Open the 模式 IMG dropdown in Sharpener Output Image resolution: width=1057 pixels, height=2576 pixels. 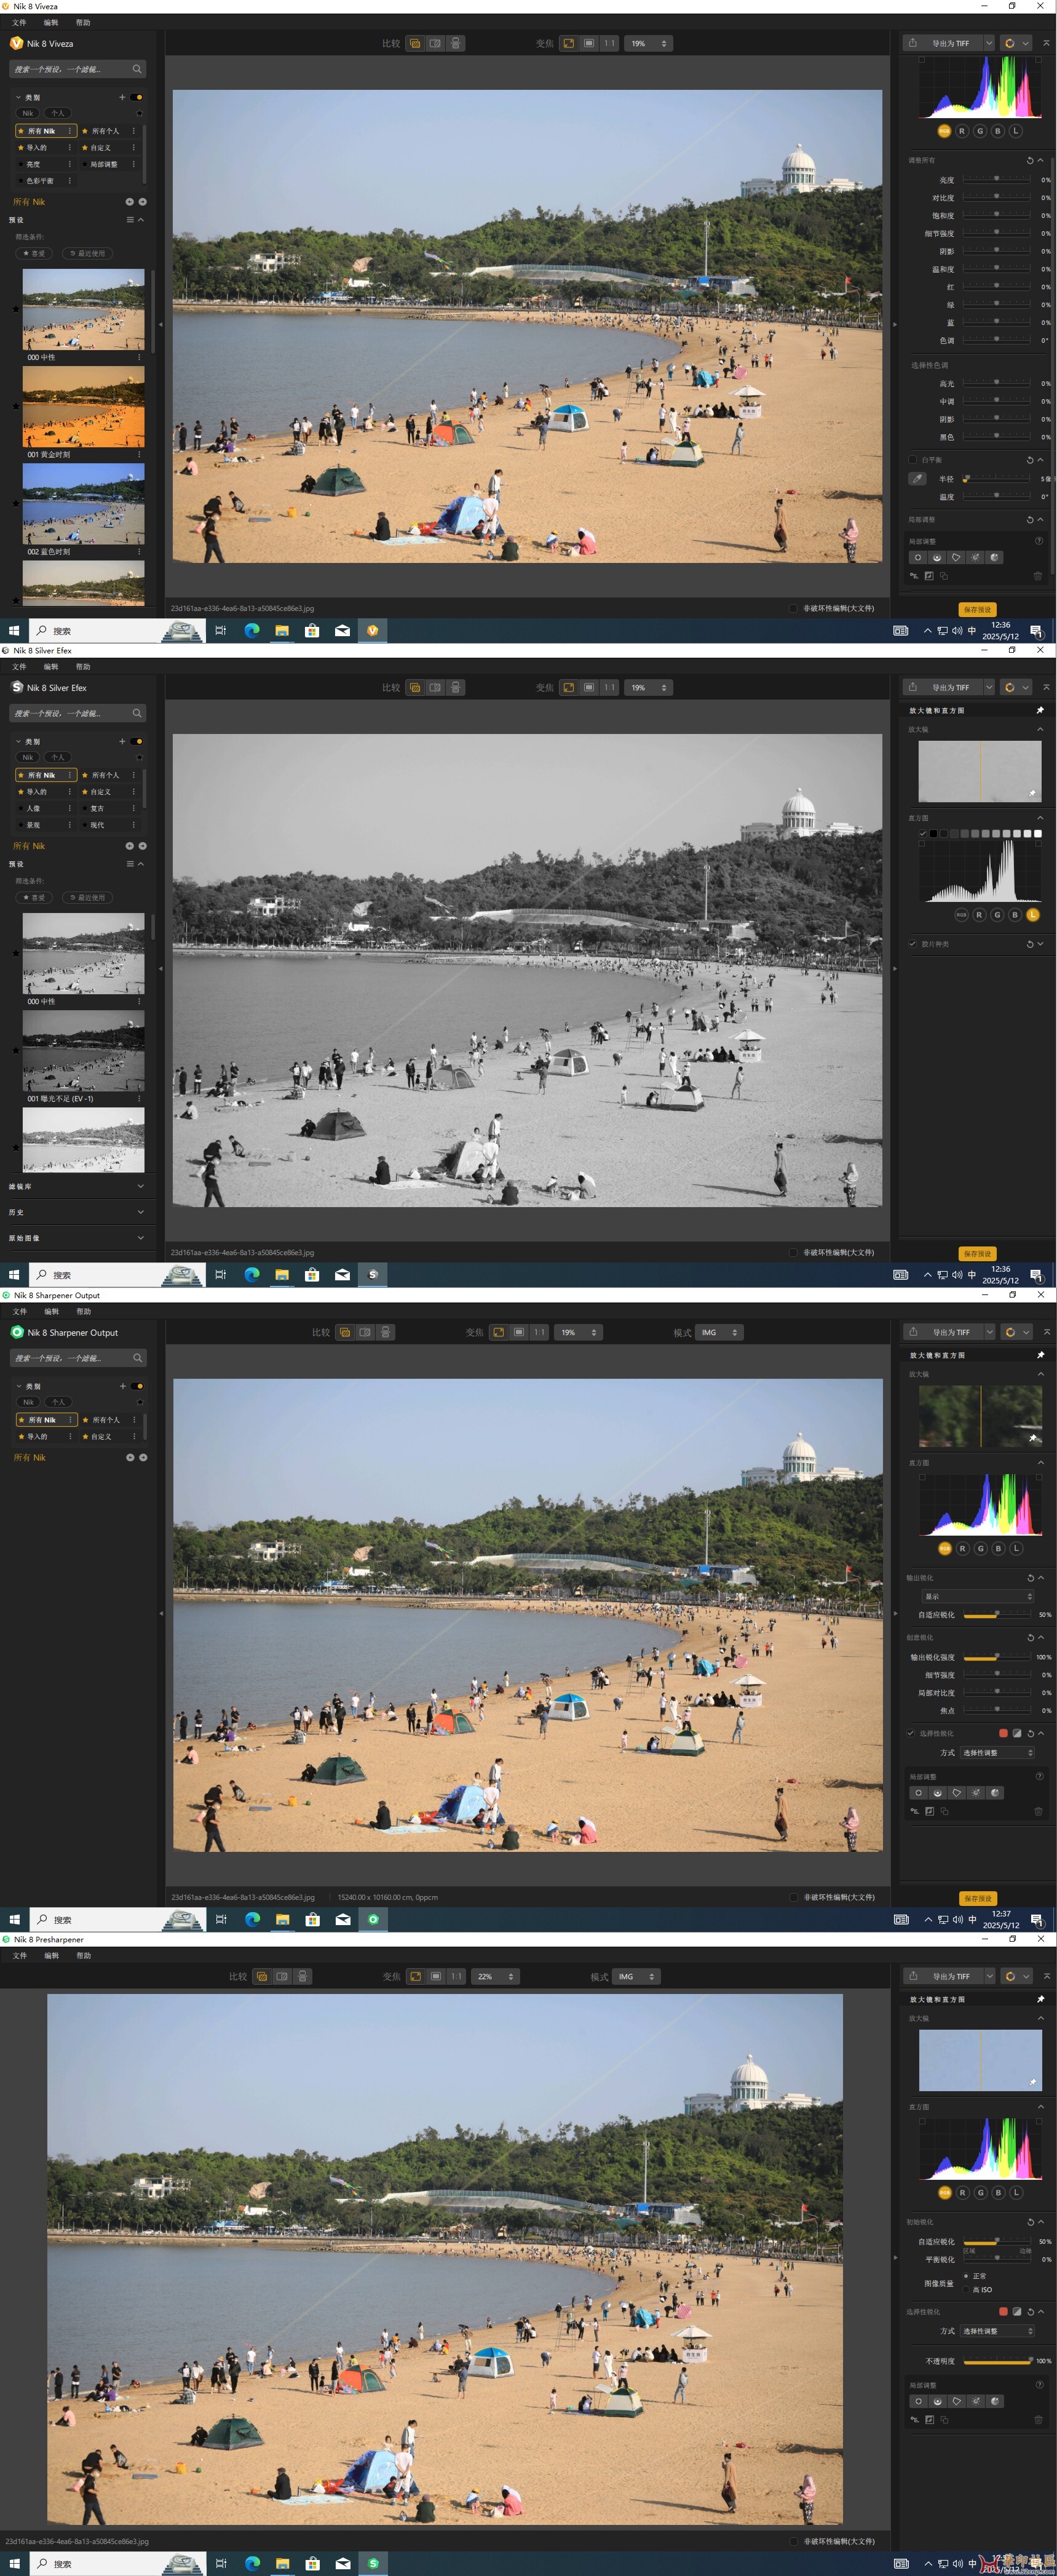[718, 1332]
